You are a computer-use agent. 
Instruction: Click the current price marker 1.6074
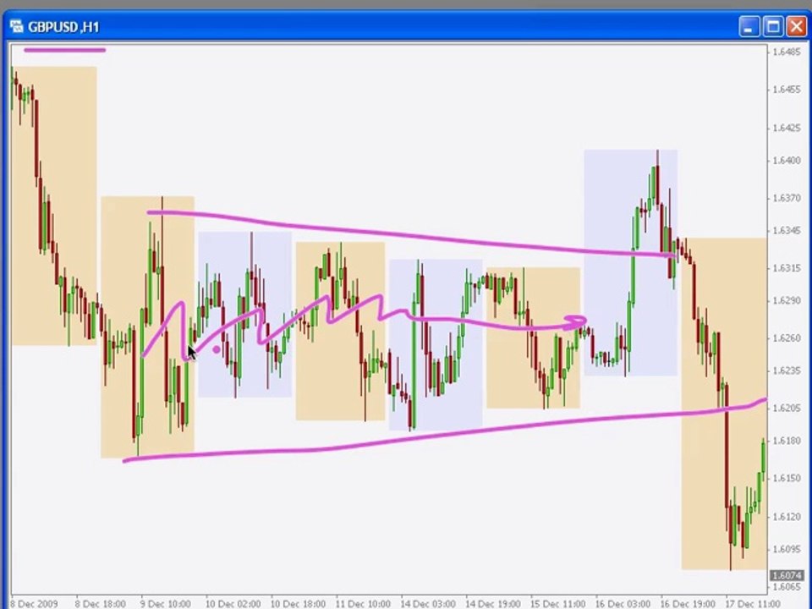pyautogui.click(x=787, y=576)
